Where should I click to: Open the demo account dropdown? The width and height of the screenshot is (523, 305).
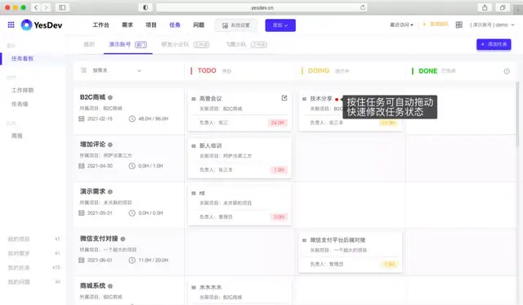[492, 25]
